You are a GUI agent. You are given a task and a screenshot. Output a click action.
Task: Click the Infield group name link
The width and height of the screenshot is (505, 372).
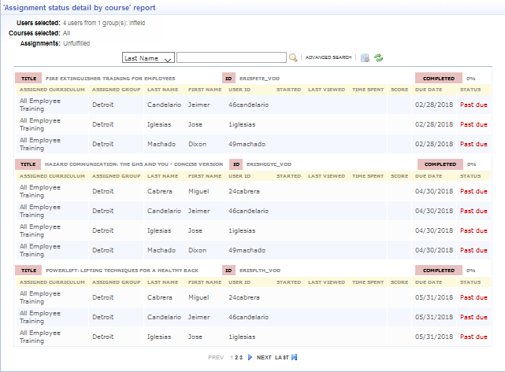pyautogui.click(x=137, y=23)
